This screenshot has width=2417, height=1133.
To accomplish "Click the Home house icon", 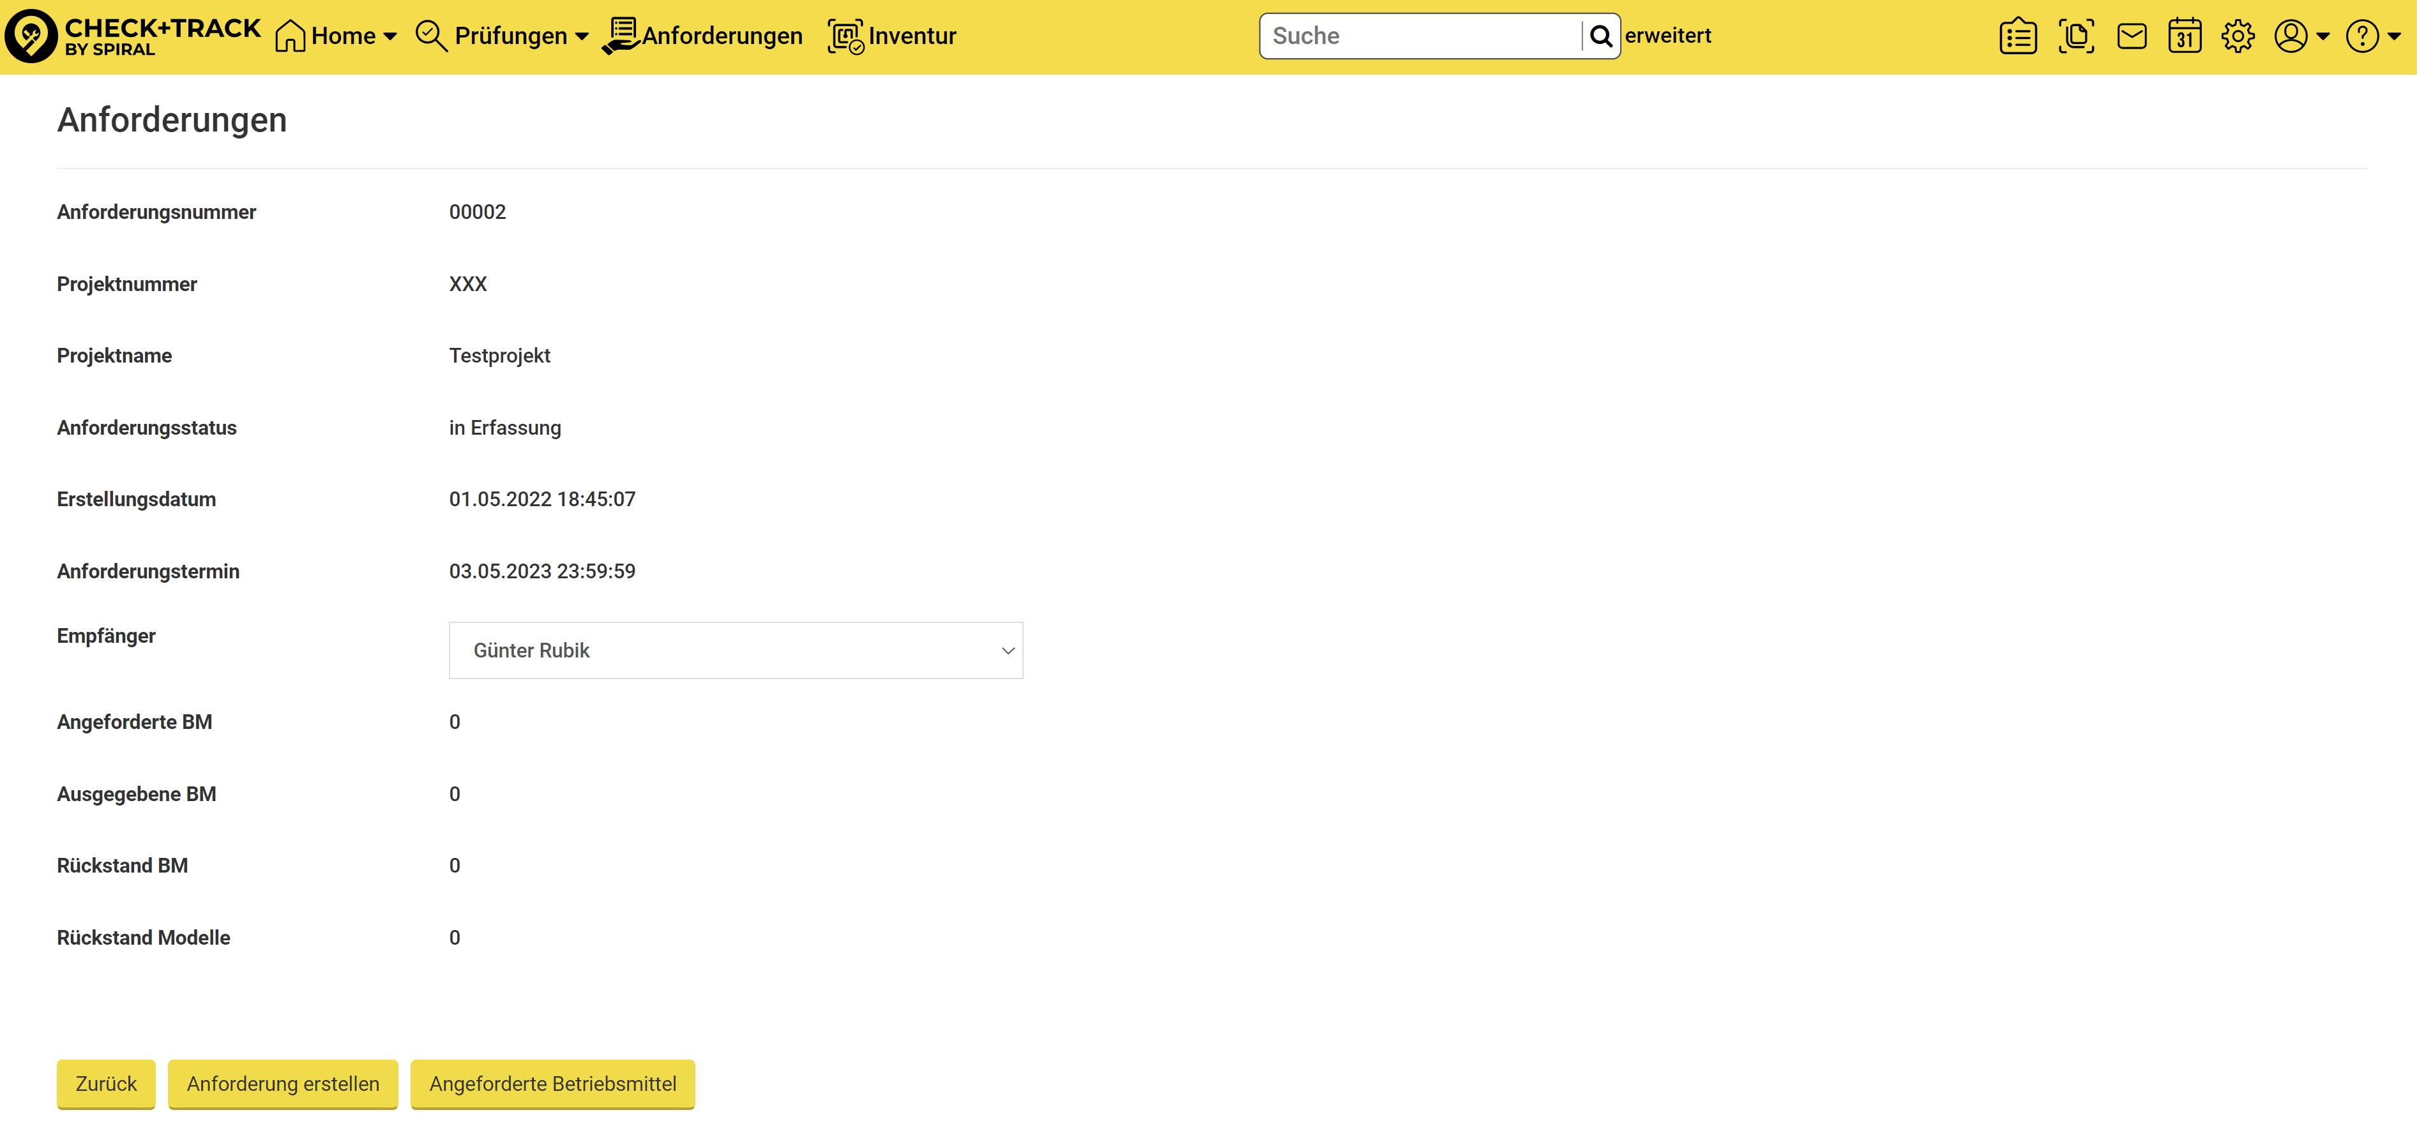I will 290,36.
